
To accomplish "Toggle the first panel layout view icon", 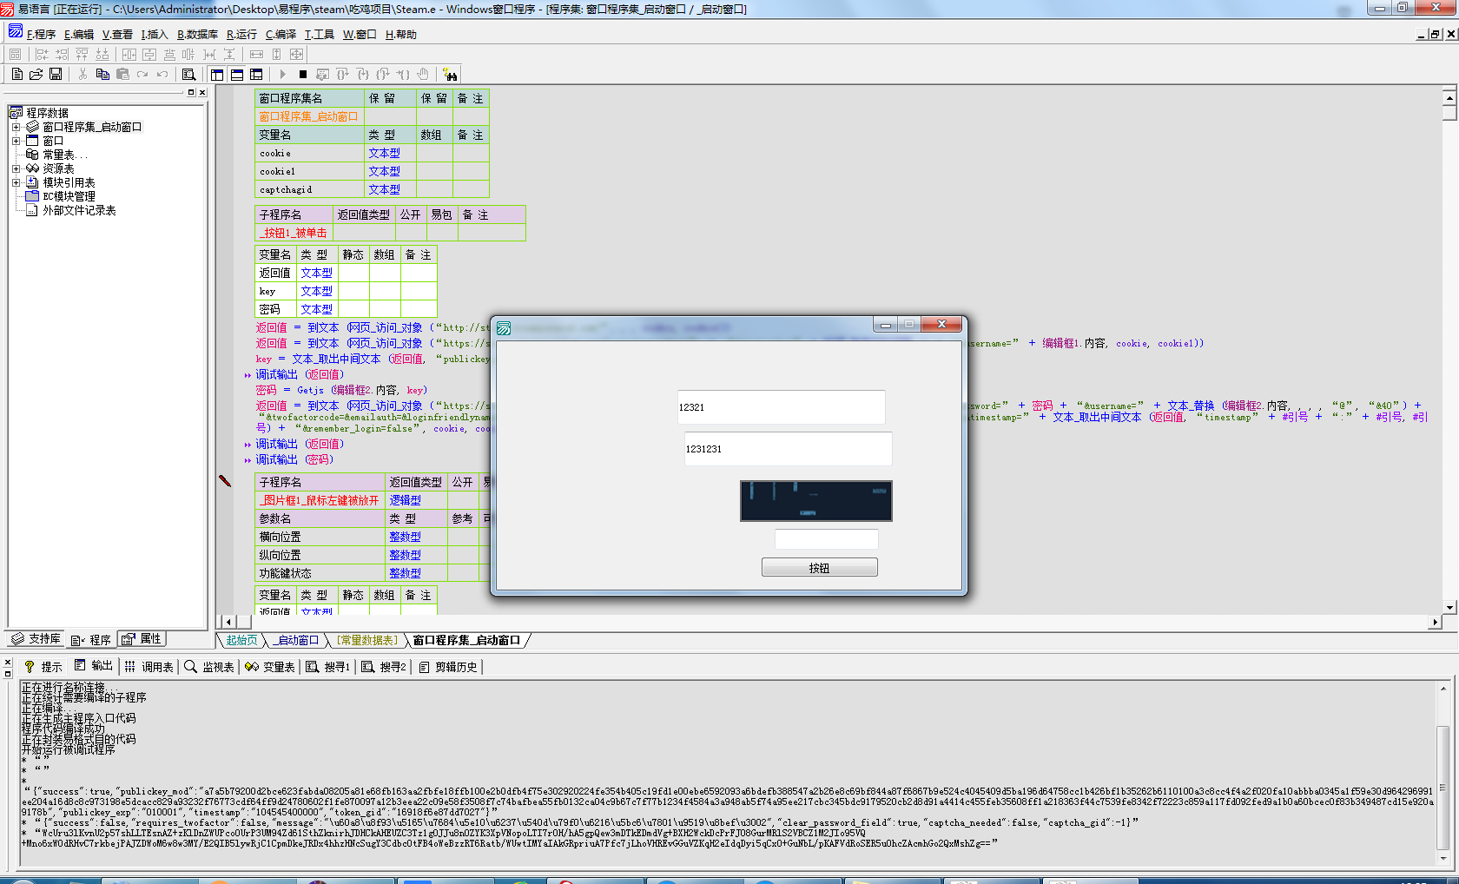I will click(217, 75).
